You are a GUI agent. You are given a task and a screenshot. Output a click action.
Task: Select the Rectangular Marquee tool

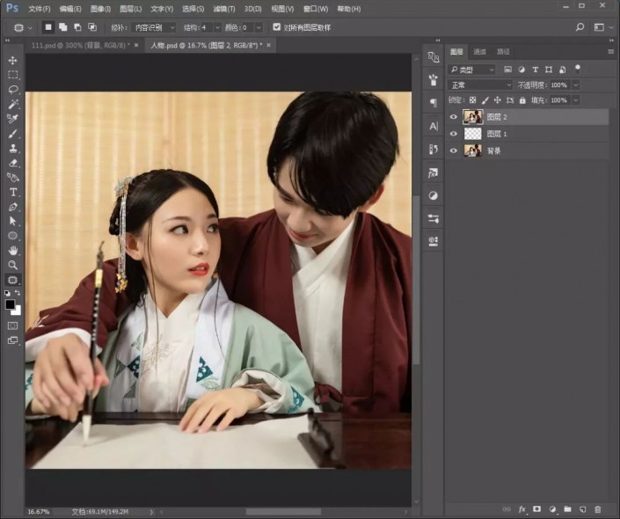pyautogui.click(x=12, y=75)
